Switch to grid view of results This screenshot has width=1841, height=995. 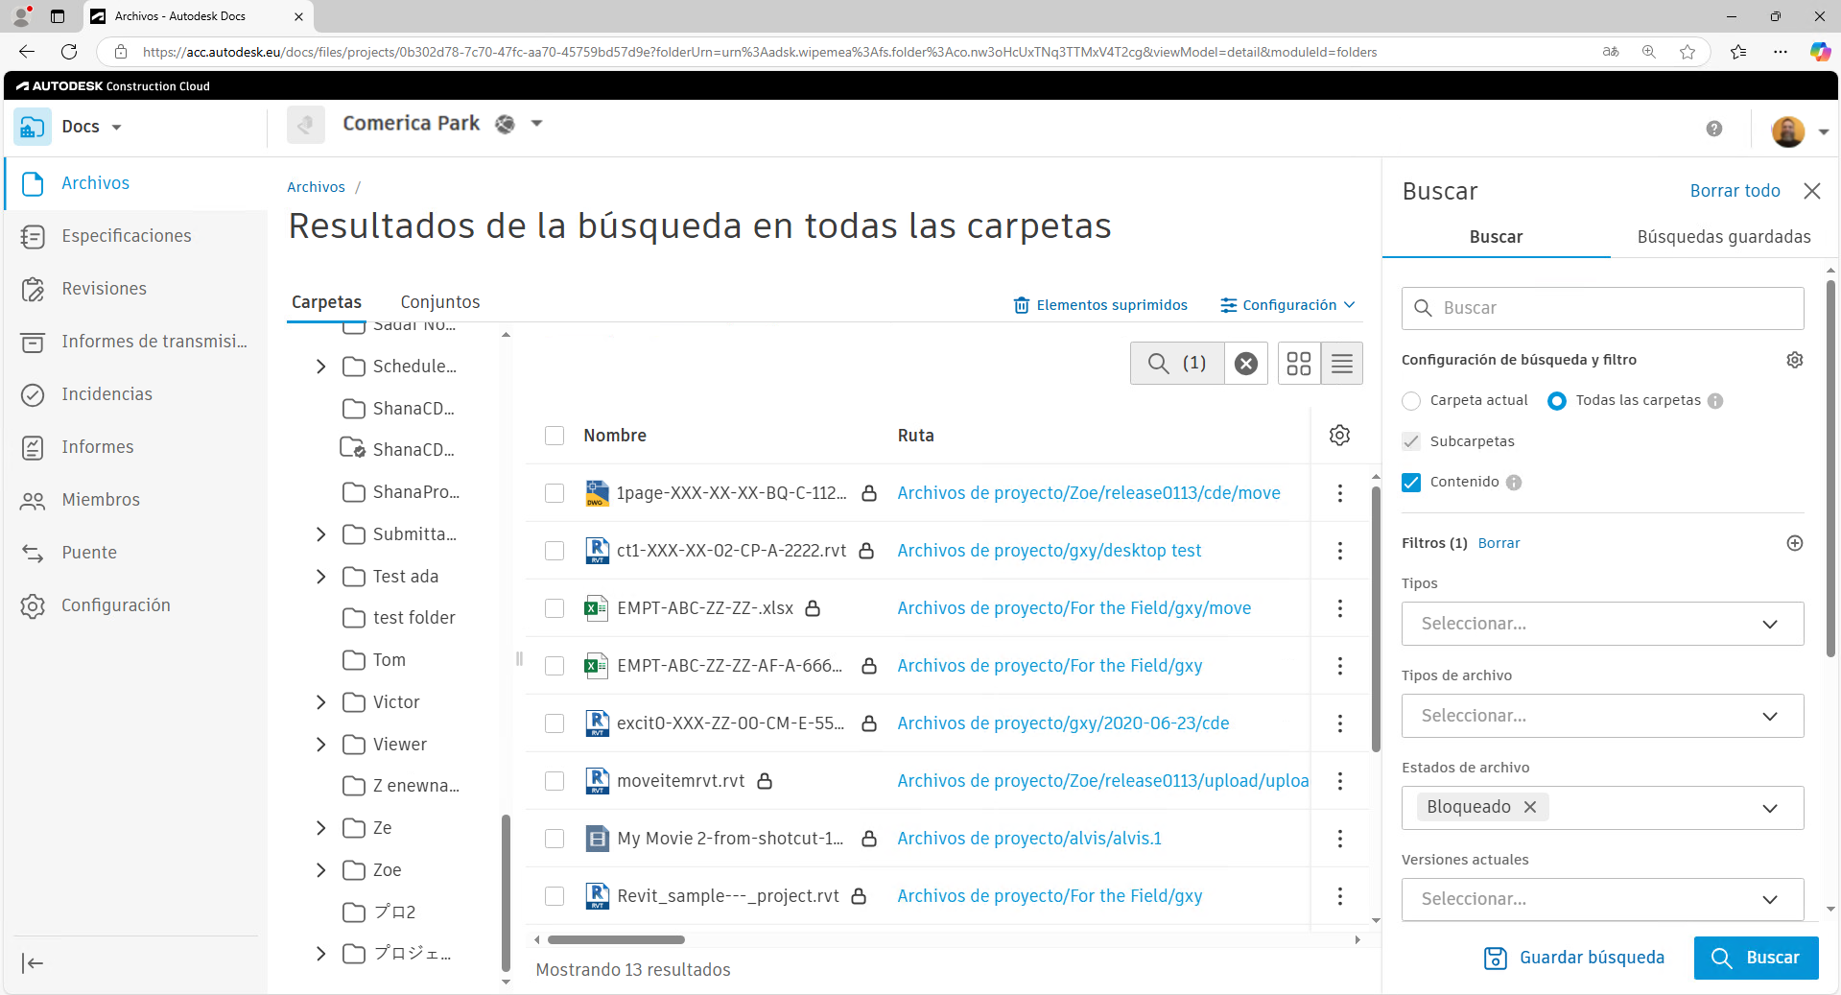[1299, 364]
